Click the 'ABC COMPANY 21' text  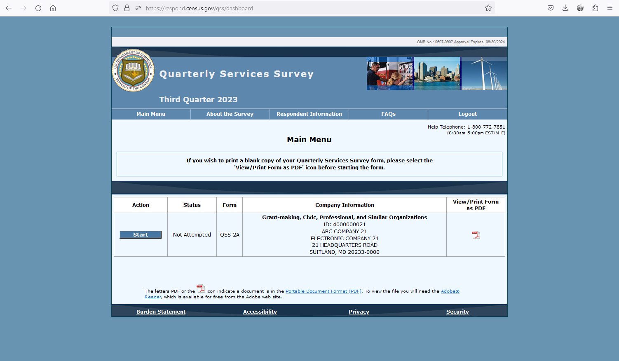[345, 232]
